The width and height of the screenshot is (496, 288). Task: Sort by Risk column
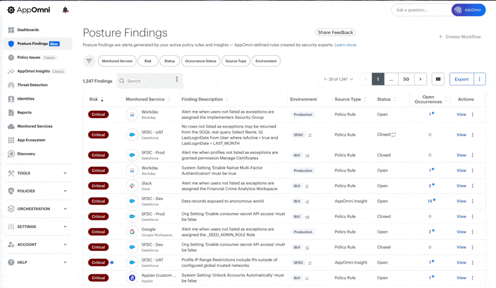(x=96, y=99)
